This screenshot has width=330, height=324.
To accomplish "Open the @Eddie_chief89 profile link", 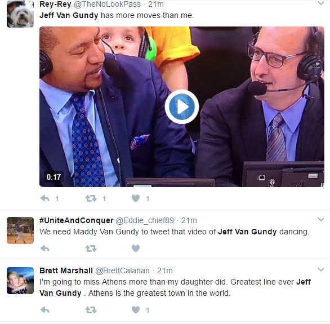I will pos(145,220).
